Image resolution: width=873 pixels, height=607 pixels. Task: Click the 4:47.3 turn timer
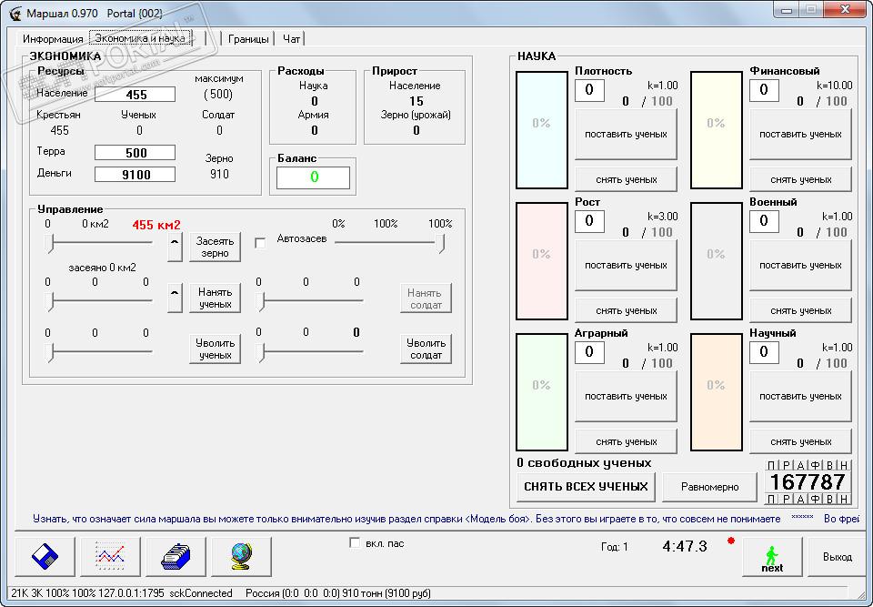685,546
